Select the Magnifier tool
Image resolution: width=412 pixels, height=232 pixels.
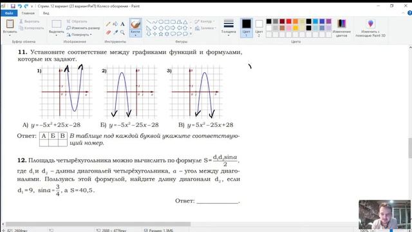122,32
